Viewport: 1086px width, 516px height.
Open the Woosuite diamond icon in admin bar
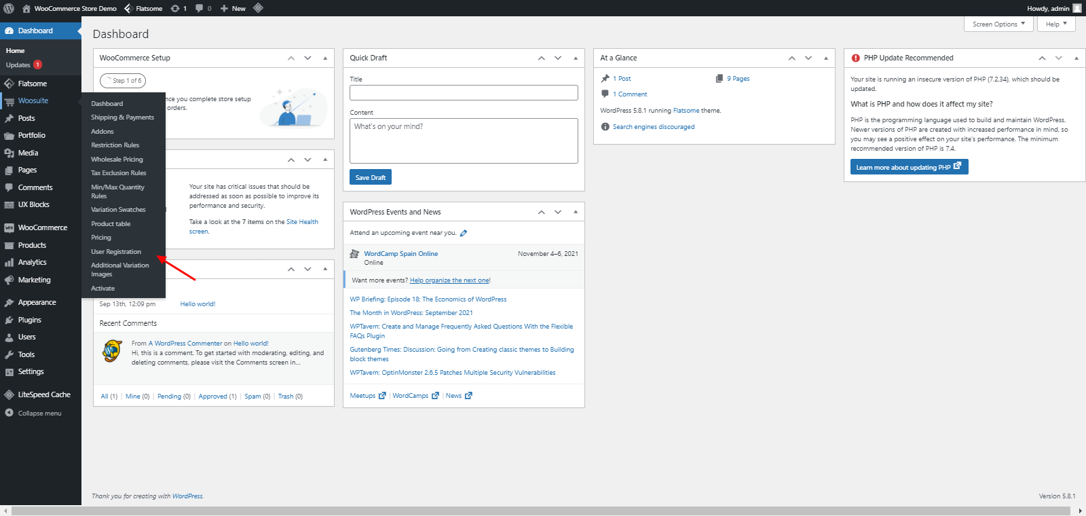click(258, 8)
